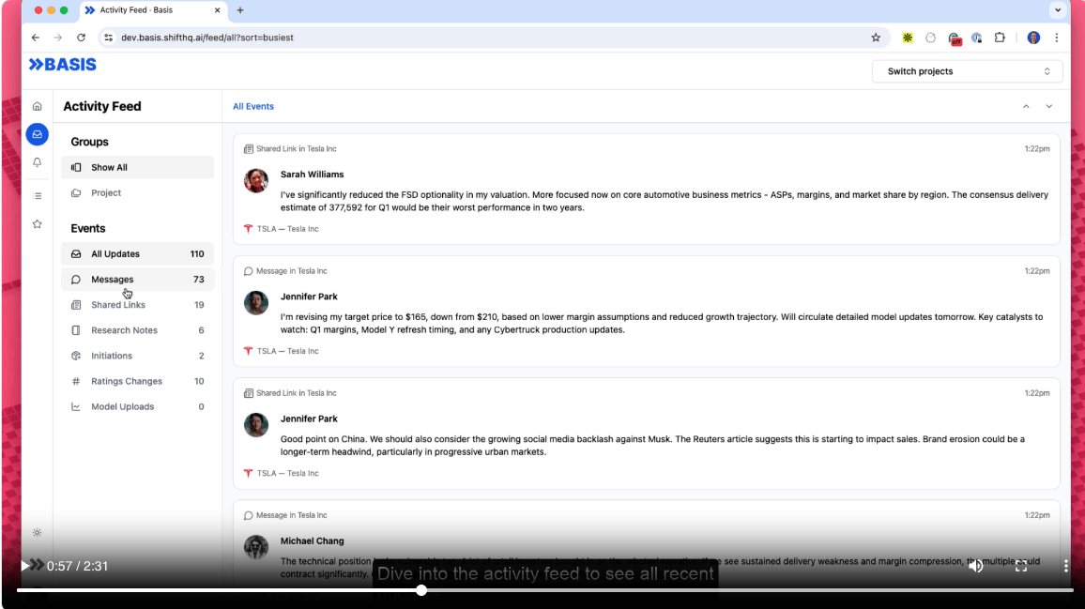This screenshot has width=1085, height=609.
Task: Click the yellow-green extension icon
Action: point(908,38)
